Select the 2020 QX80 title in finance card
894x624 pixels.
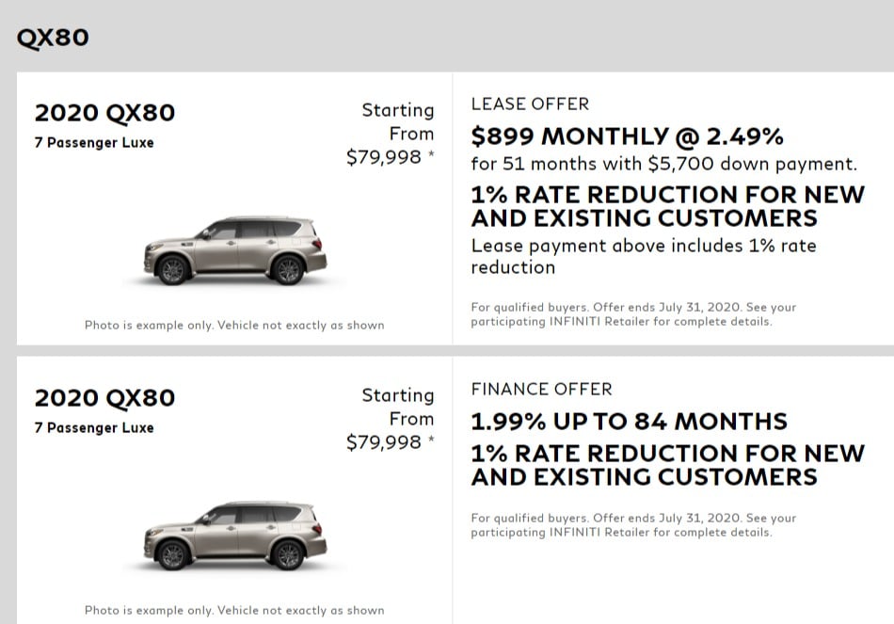pos(104,397)
